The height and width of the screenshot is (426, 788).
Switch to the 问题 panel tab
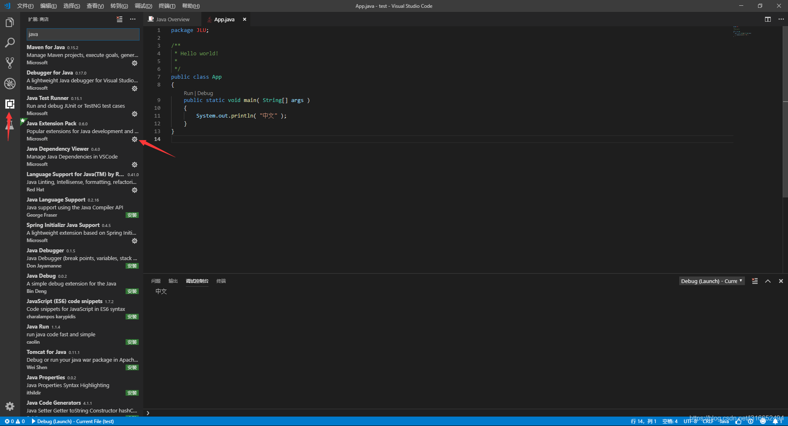coord(156,281)
